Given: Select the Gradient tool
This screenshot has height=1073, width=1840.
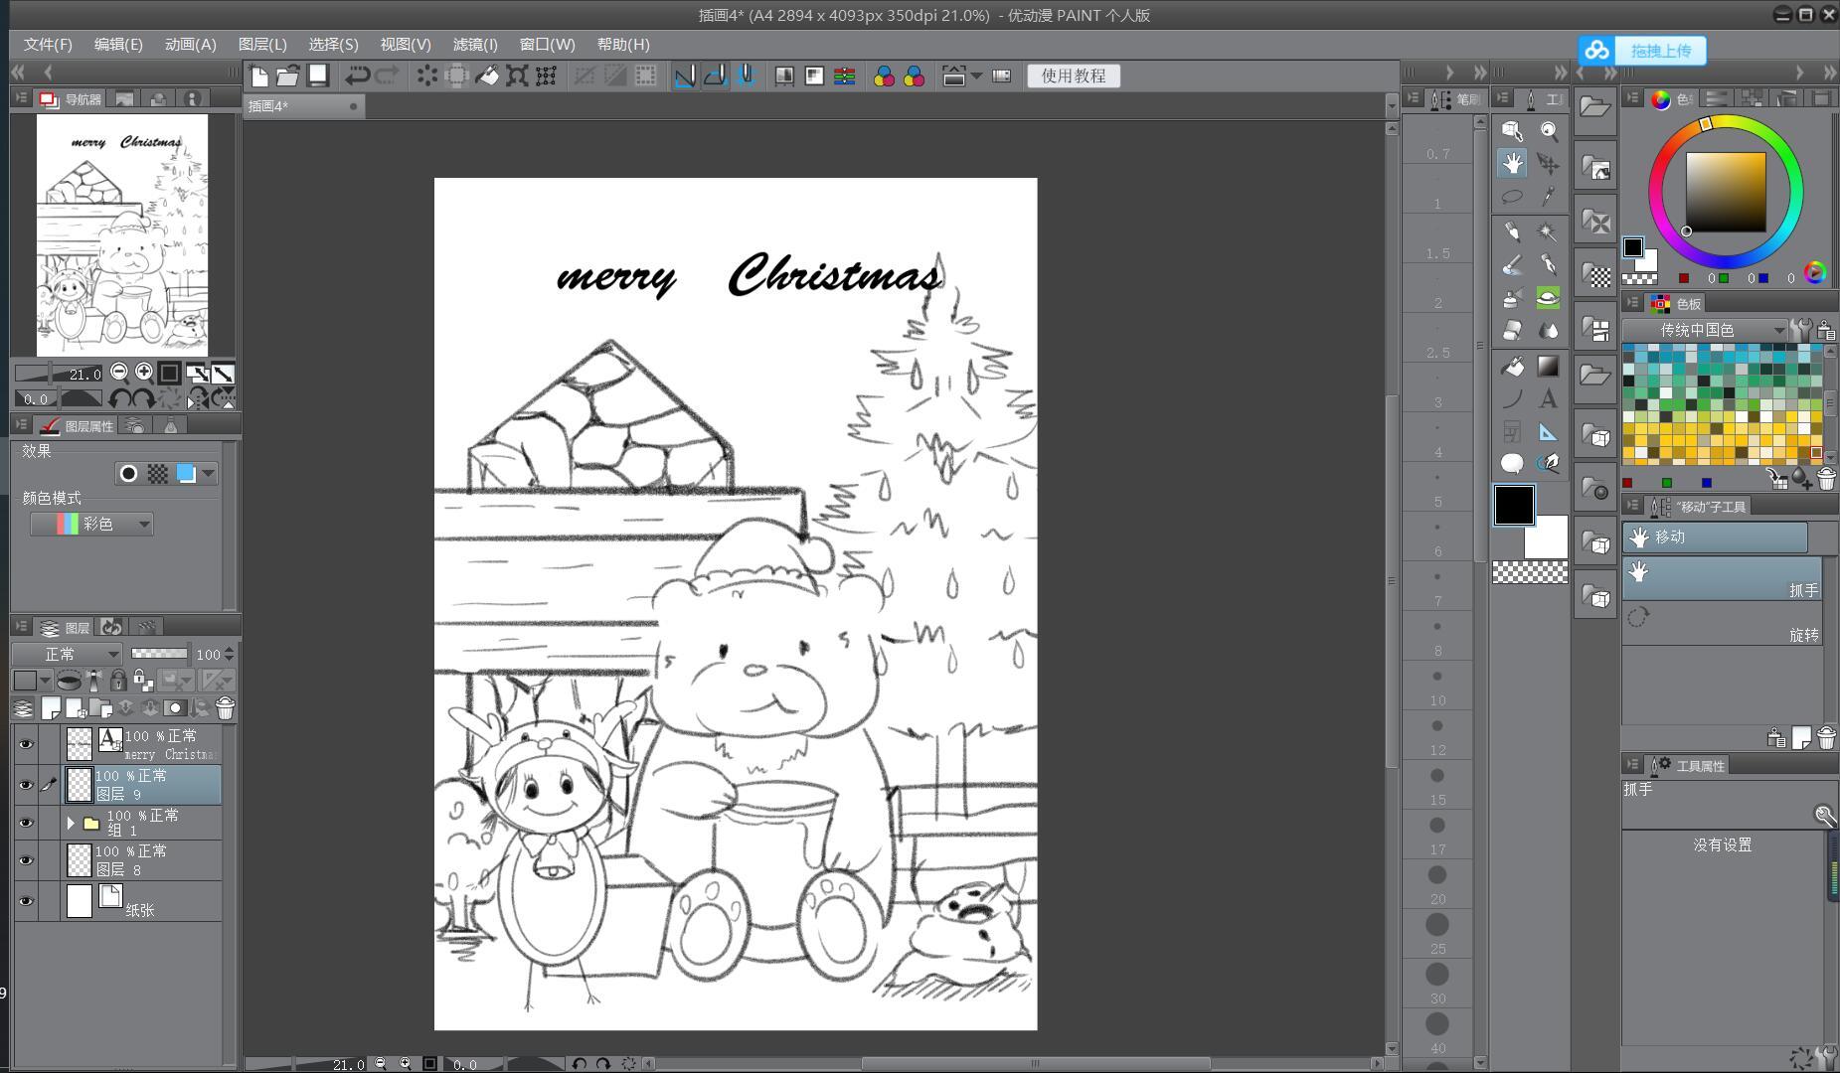Looking at the screenshot, I should [x=1548, y=367].
